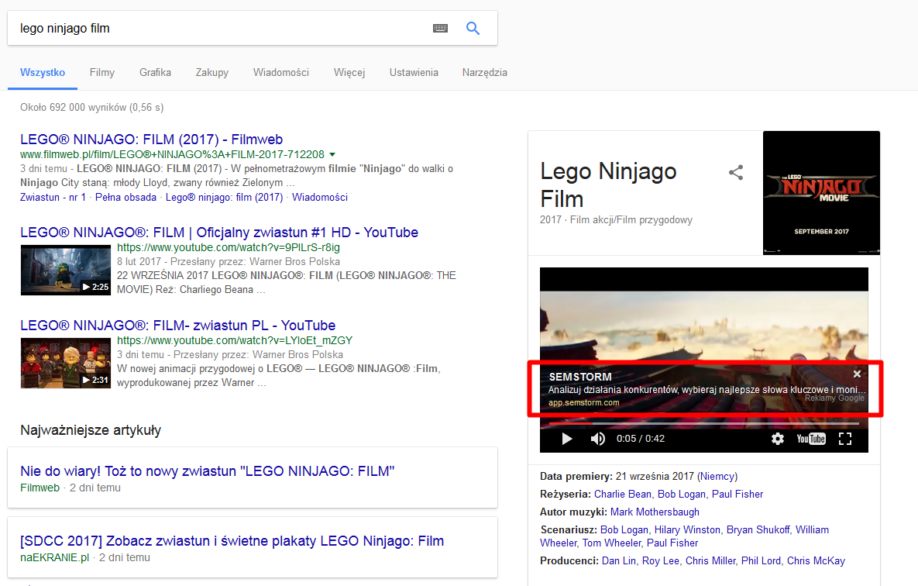Open screenwriter Hilary Winston link
The height and width of the screenshot is (586, 918).
[687, 529]
